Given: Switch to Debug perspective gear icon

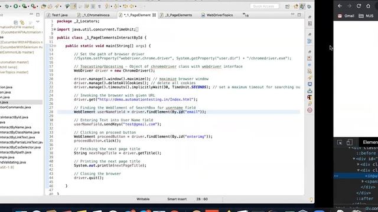Looking at the screenshot, I should (x=309, y=6).
